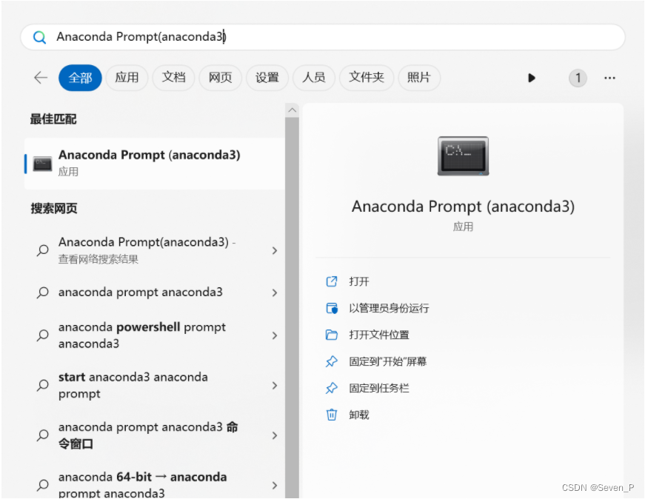The width and height of the screenshot is (645, 499).
Task: Click 'anaconda prompt anaconda3 命令窗口' suggestion text
Action: [148, 435]
